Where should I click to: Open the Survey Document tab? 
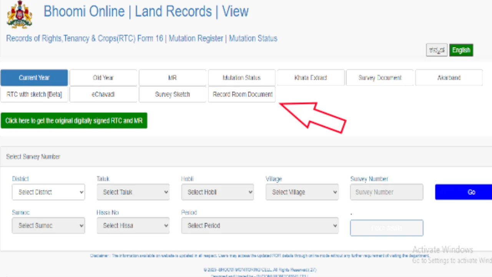pyautogui.click(x=380, y=78)
